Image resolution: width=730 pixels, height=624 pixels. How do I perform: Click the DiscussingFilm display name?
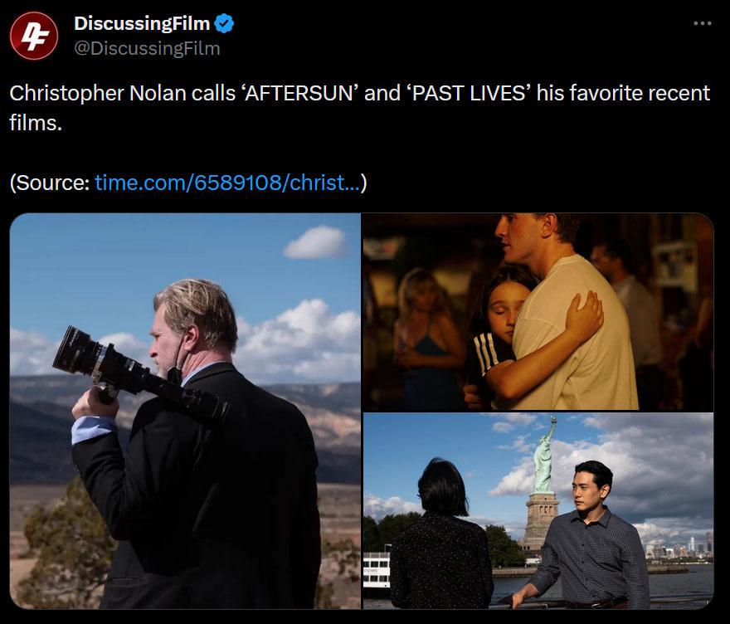(x=142, y=23)
